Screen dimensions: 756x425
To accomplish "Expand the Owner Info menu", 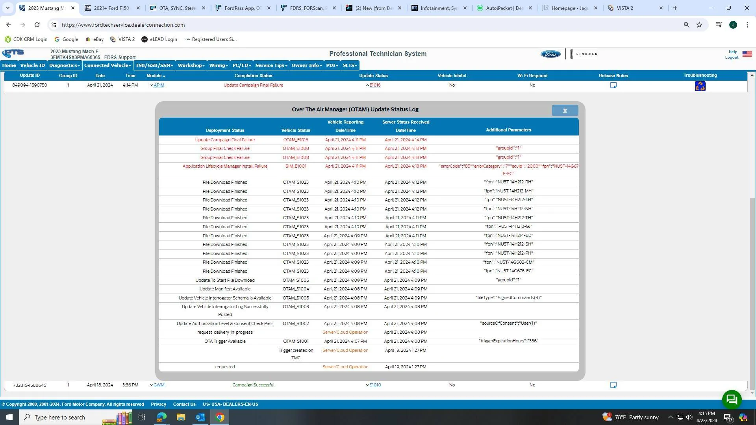I will point(307,65).
